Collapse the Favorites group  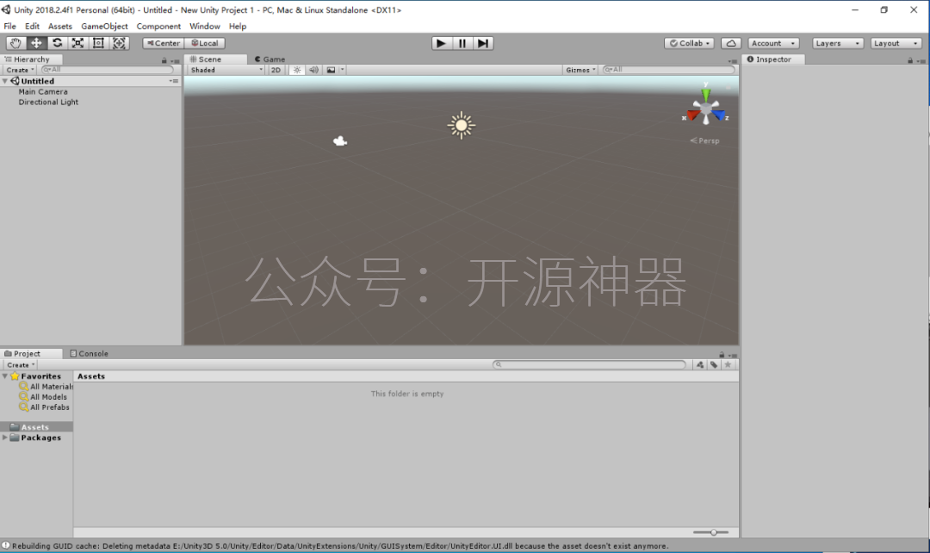coord(5,376)
